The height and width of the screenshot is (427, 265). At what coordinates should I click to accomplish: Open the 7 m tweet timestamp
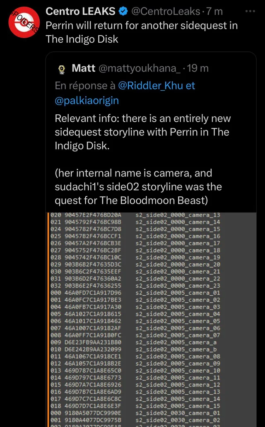click(x=214, y=11)
